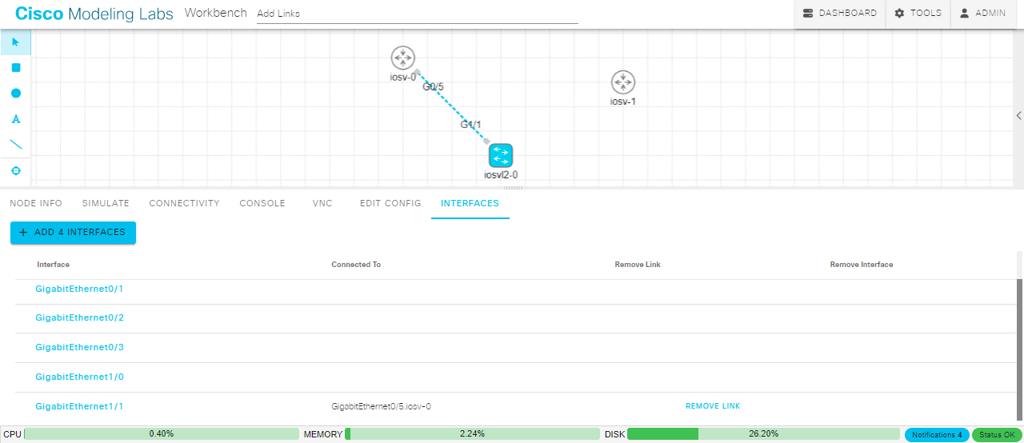Open the Connectivity tab
This screenshot has height=443, width=1024.
point(184,203)
